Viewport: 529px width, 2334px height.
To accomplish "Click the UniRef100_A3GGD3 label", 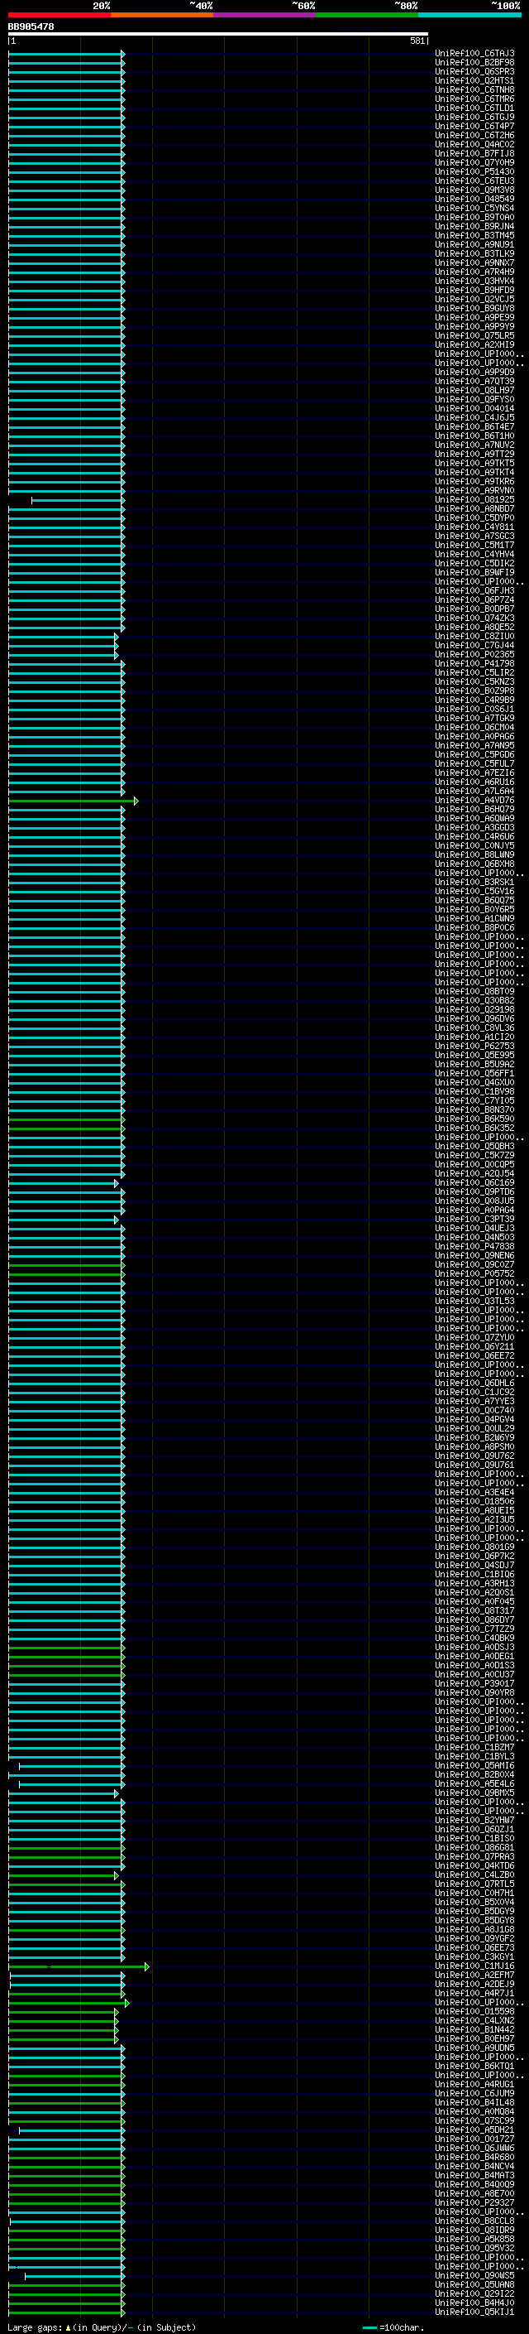I will pyautogui.click(x=474, y=827).
